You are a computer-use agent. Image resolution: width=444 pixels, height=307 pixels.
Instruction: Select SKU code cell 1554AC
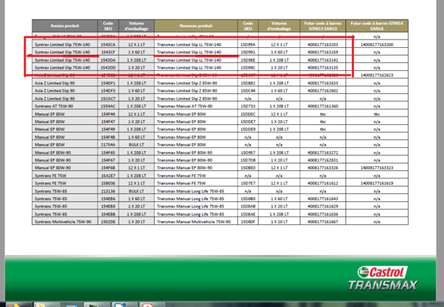click(108, 106)
